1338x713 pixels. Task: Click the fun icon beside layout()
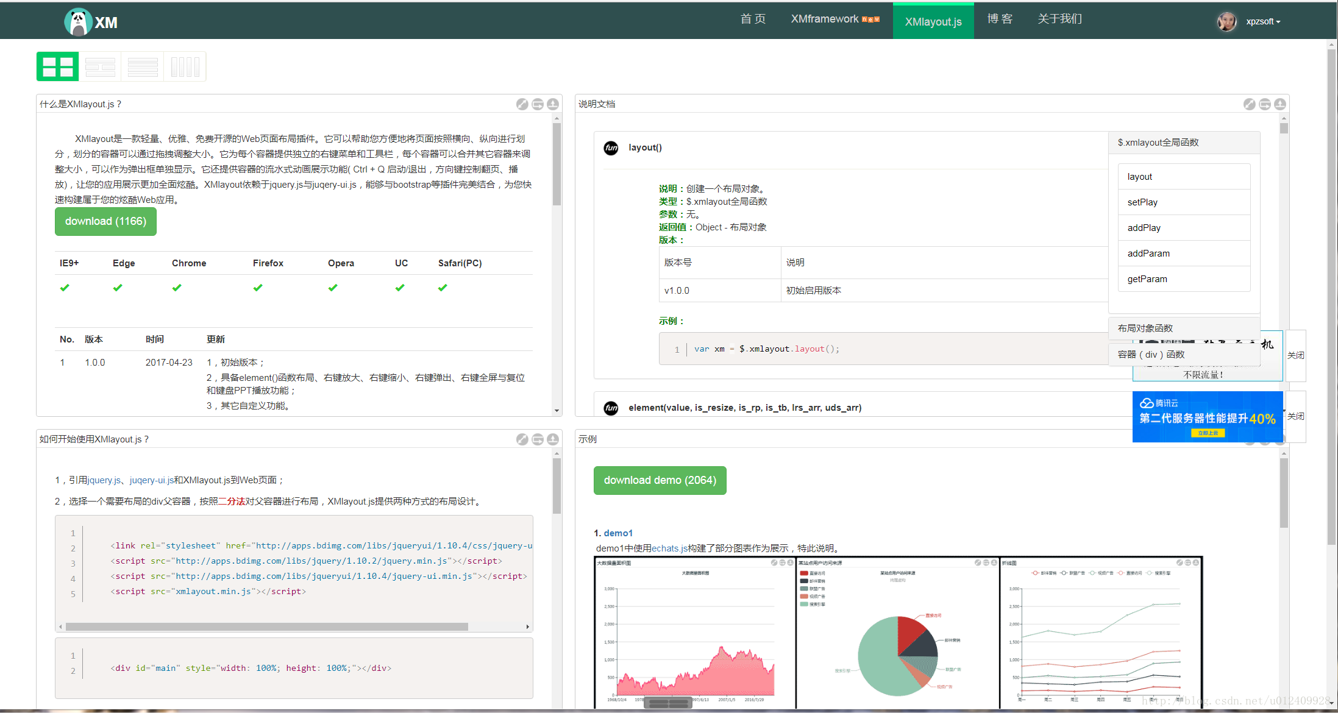click(611, 148)
